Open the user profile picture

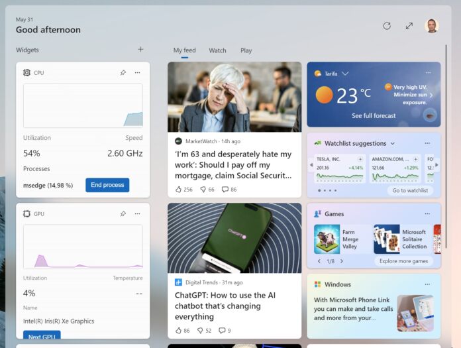432,26
